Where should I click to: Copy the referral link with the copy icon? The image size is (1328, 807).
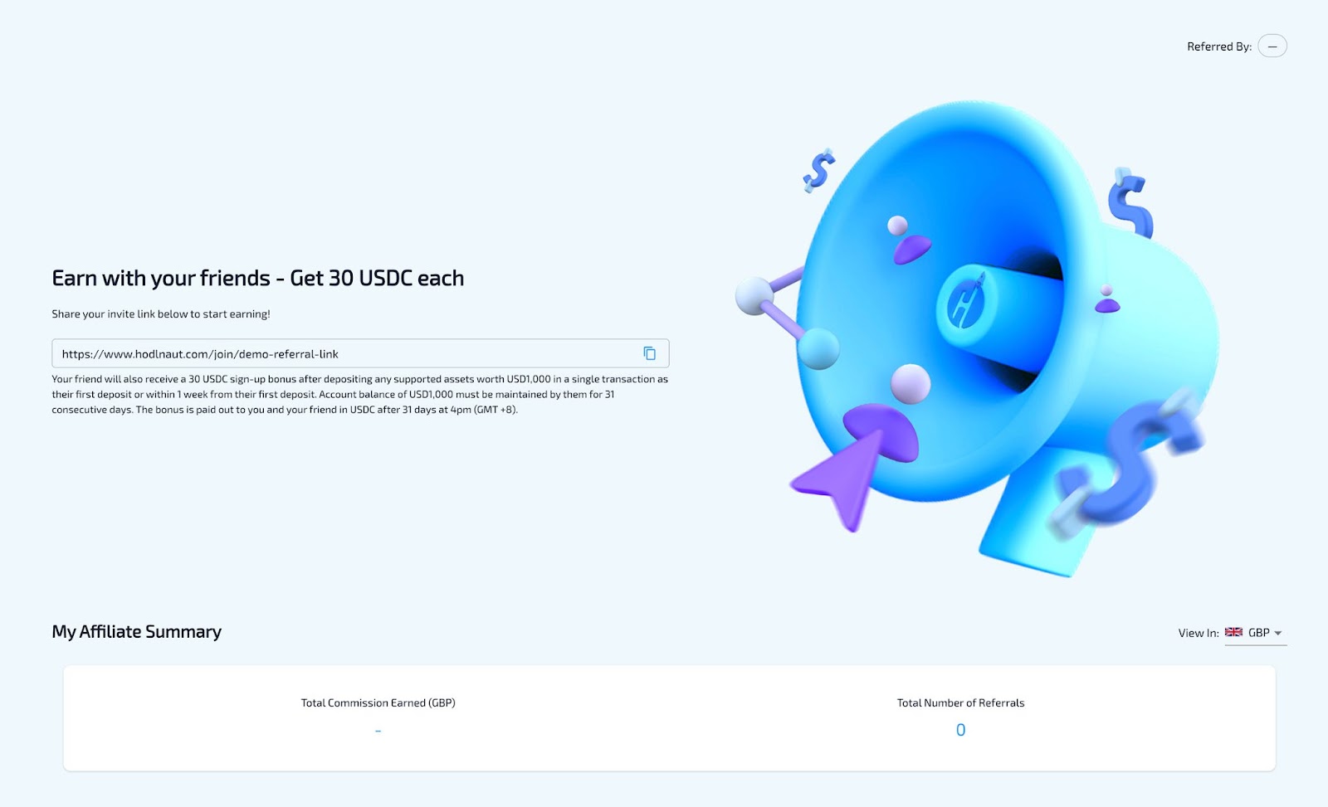pyautogui.click(x=650, y=353)
